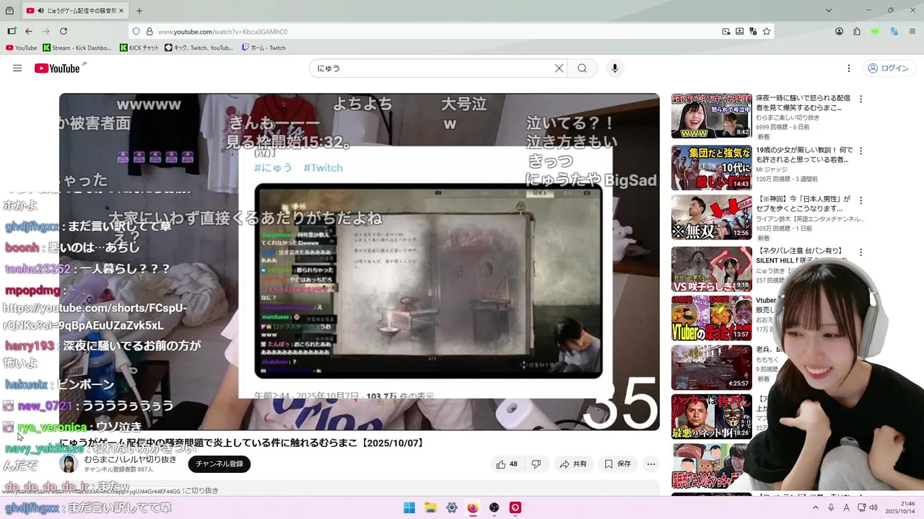Open the YouTube guide hamburger menu
The image size is (924, 519).
(x=17, y=68)
